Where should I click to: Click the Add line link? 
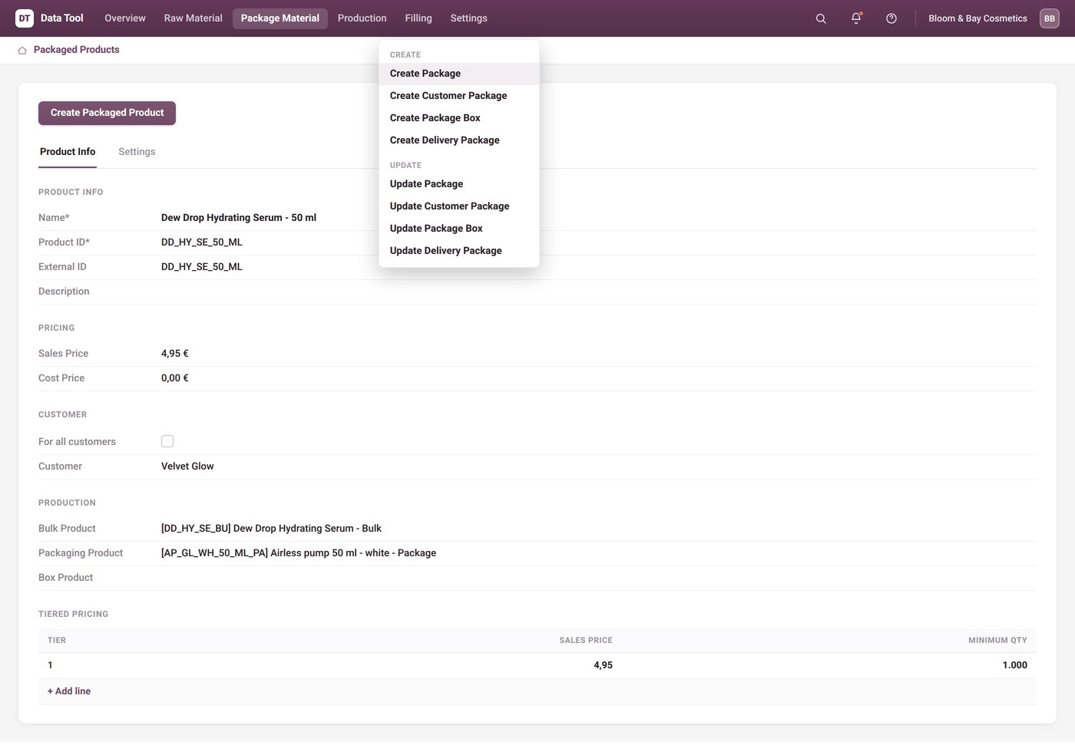[69, 691]
